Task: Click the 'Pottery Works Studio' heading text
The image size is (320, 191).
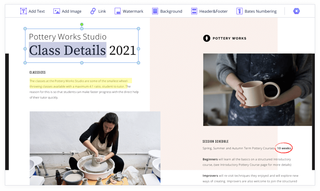Action: click(68, 37)
